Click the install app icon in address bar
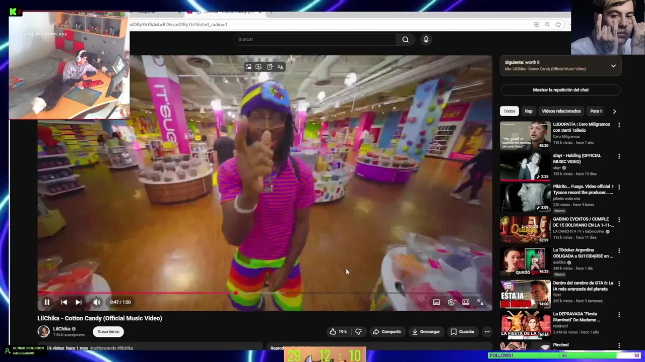 pyautogui.click(x=537, y=25)
